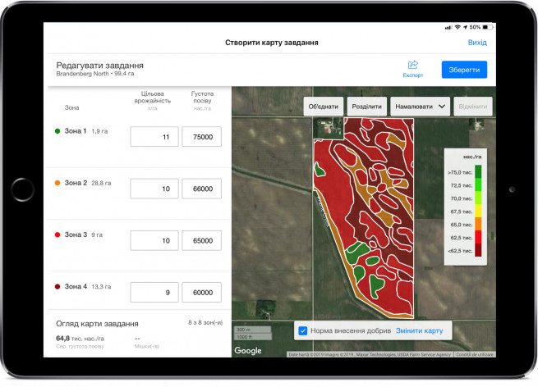This screenshot has width=538, height=387.
Task: Click the yellow 67,5 тис. legend swatch
Action: tap(477, 211)
